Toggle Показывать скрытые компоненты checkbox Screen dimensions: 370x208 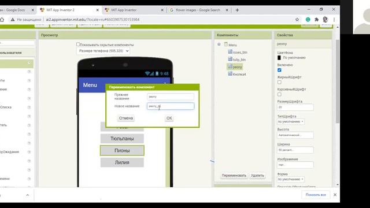78,44
